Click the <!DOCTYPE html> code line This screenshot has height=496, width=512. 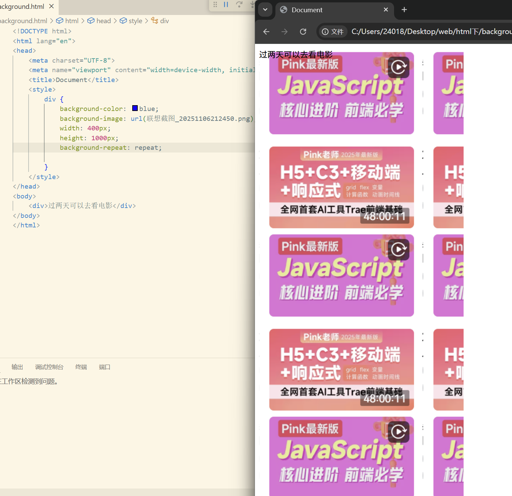coord(42,31)
